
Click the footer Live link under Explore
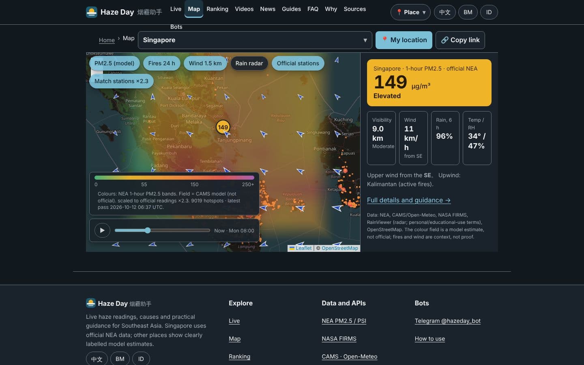234,321
